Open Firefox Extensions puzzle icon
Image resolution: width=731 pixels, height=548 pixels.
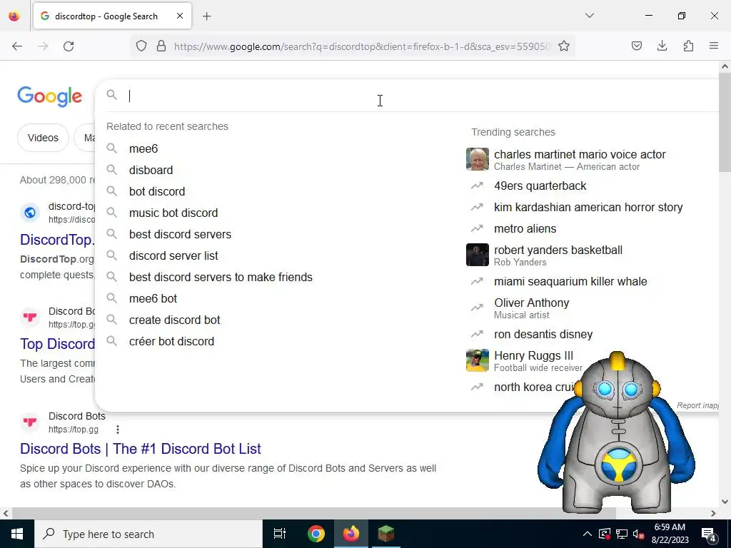(x=688, y=46)
